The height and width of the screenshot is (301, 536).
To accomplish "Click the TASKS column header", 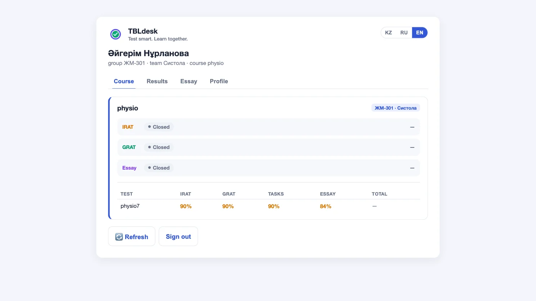I will tap(276, 194).
